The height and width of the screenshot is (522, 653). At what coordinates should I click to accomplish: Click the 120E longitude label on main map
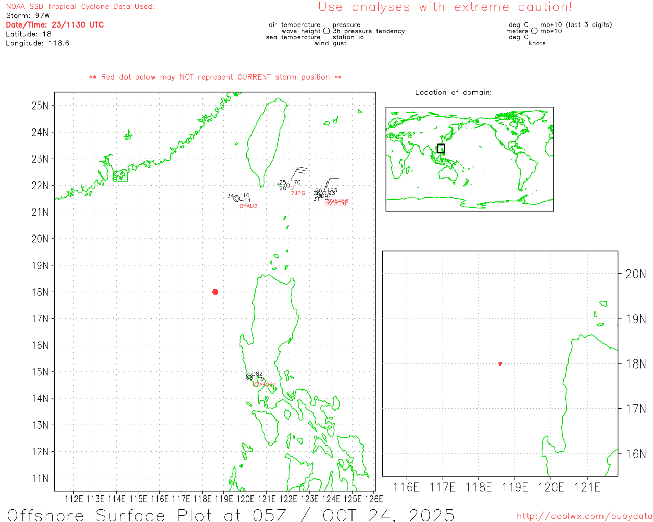point(245,499)
